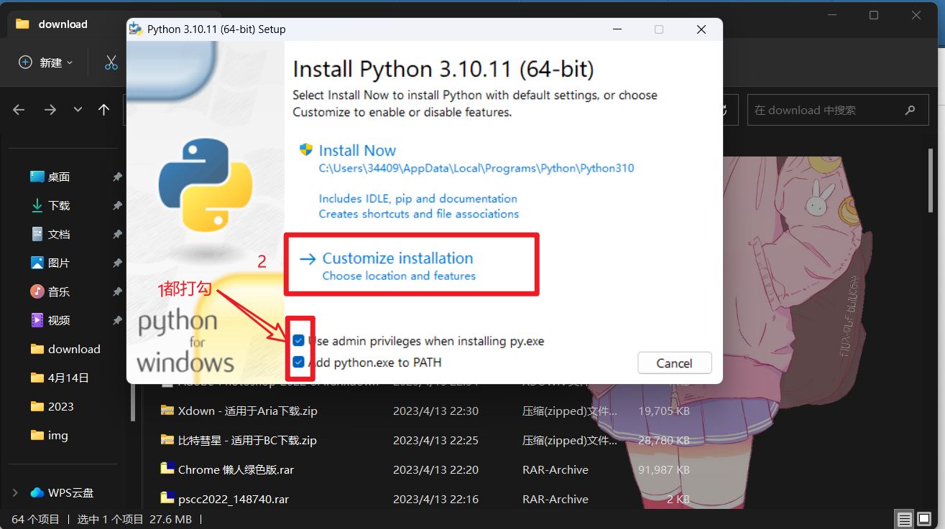Toggle Add python.exe to PATH checkbox
The height and width of the screenshot is (529, 945).
tap(298, 362)
